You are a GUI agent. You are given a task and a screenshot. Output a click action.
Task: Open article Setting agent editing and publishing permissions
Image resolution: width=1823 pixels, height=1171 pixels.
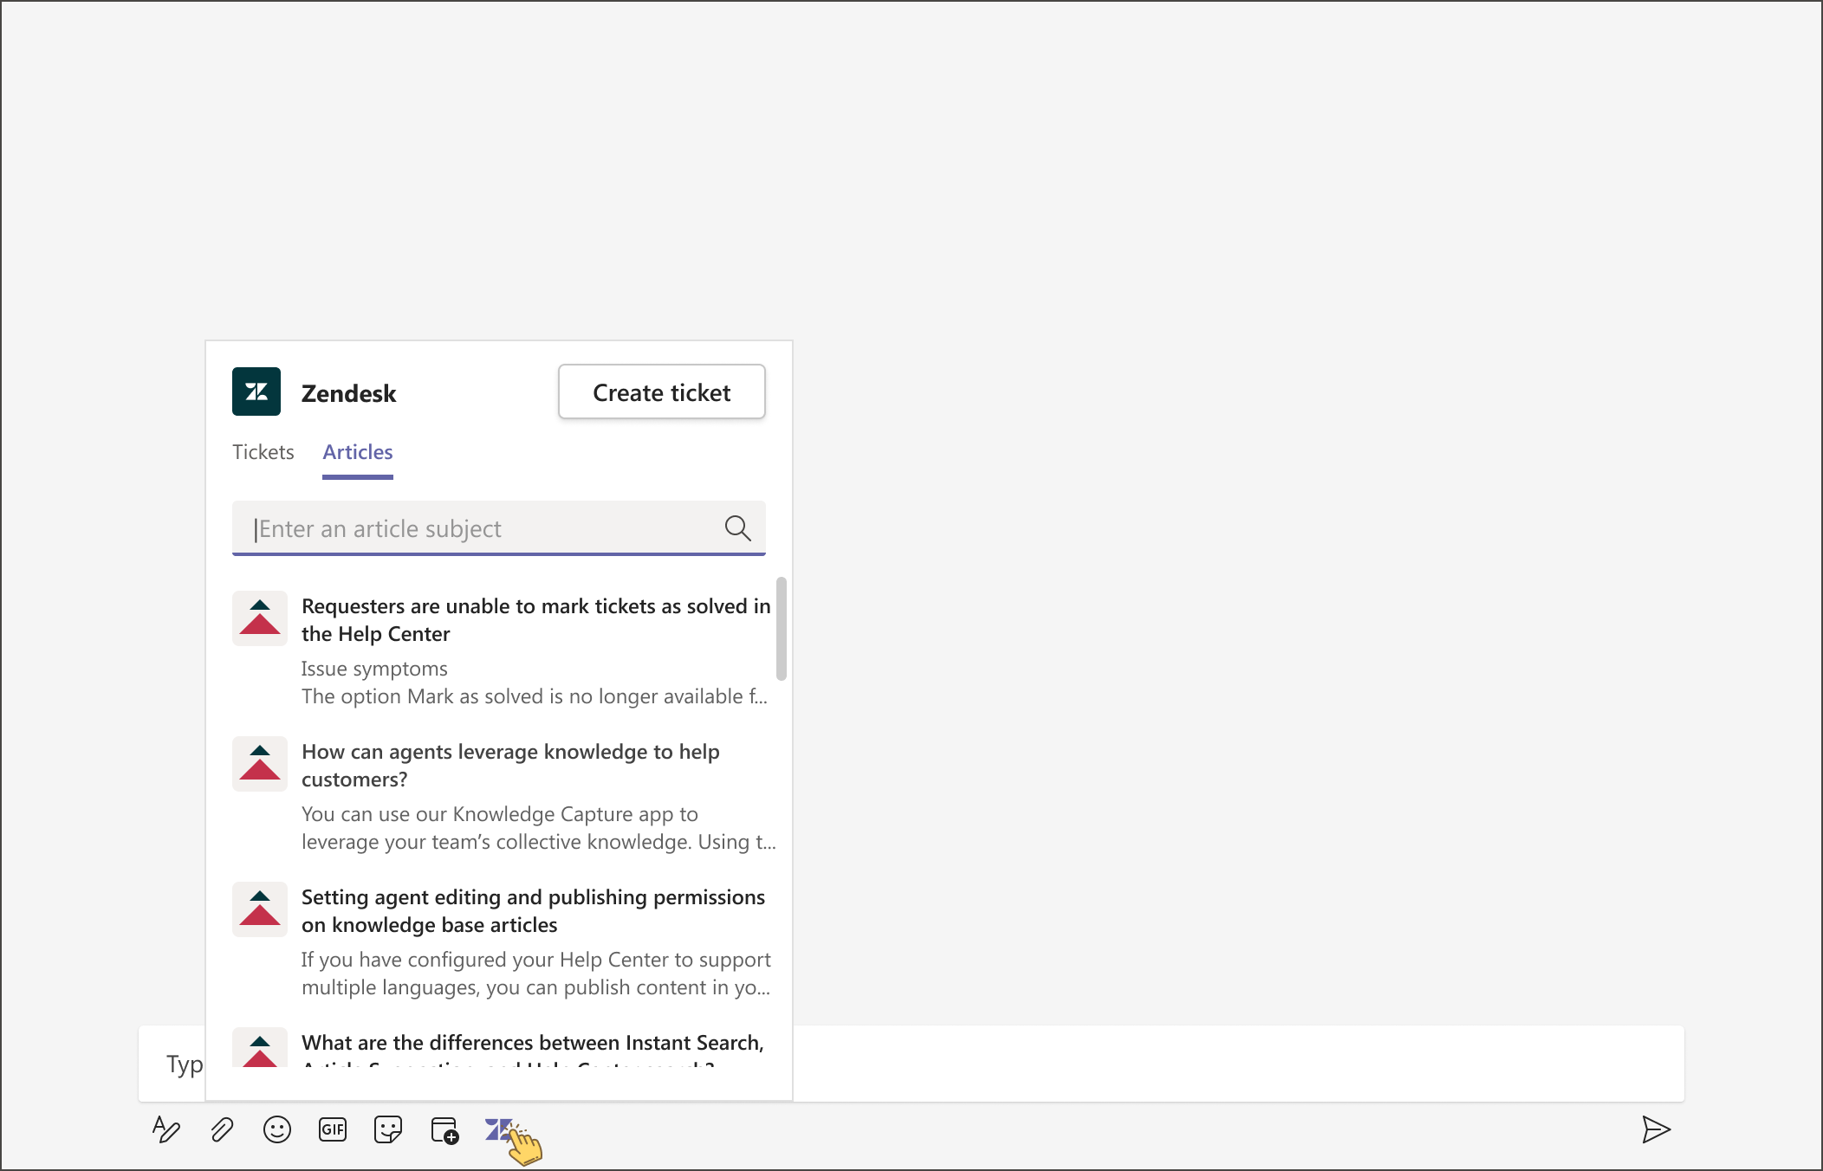click(x=533, y=911)
